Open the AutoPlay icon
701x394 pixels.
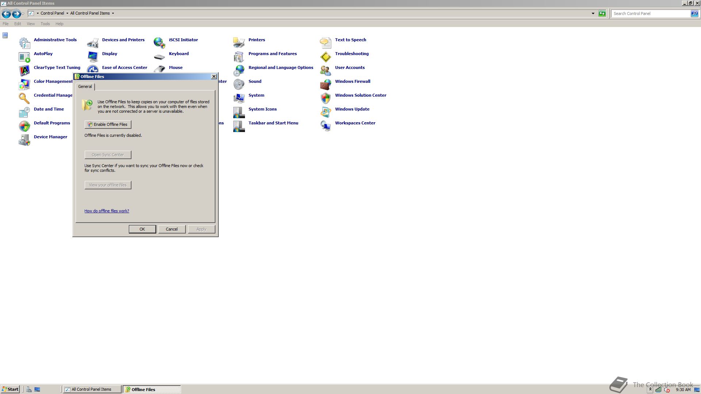pyautogui.click(x=24, y=57)
